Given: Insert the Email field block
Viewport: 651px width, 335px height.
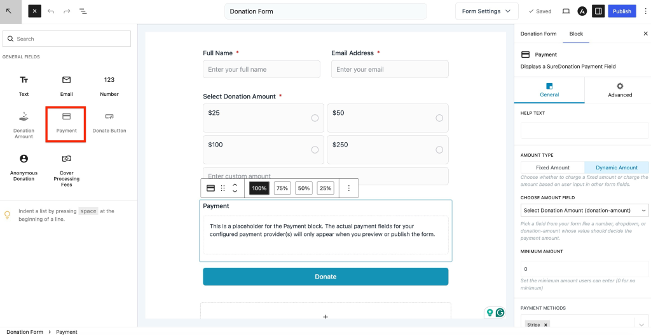Looking at the screenshot, I should (x=66, y=86).
